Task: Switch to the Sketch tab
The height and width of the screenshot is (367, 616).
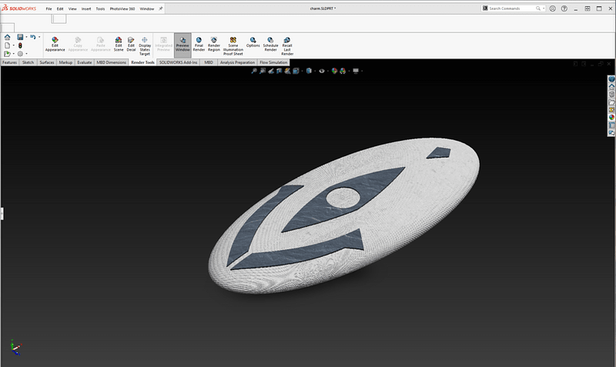Action: [28, 62]
